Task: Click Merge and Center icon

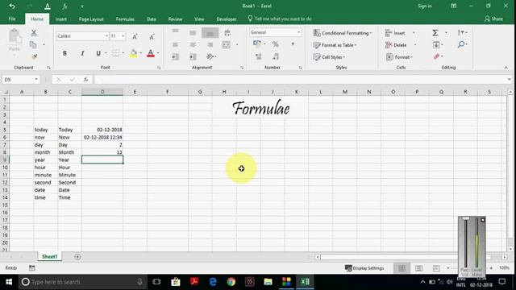Action: point(227,45)
